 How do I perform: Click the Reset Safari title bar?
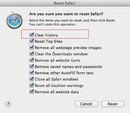[65, 3]
